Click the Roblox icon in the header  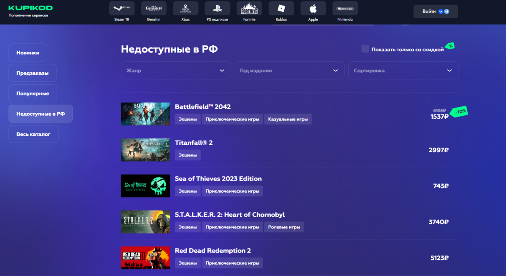click(x=281, y=8)
